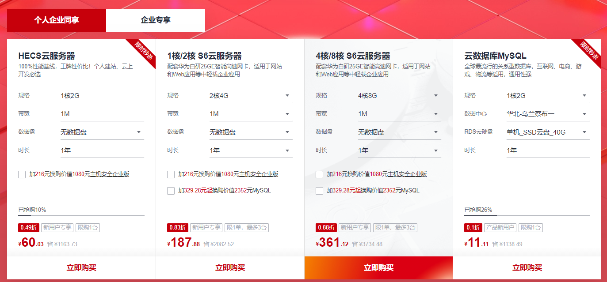
Task: Click 限1单，最多3台 tag in 4核/8核 card
Action: (x=395, y=228)
